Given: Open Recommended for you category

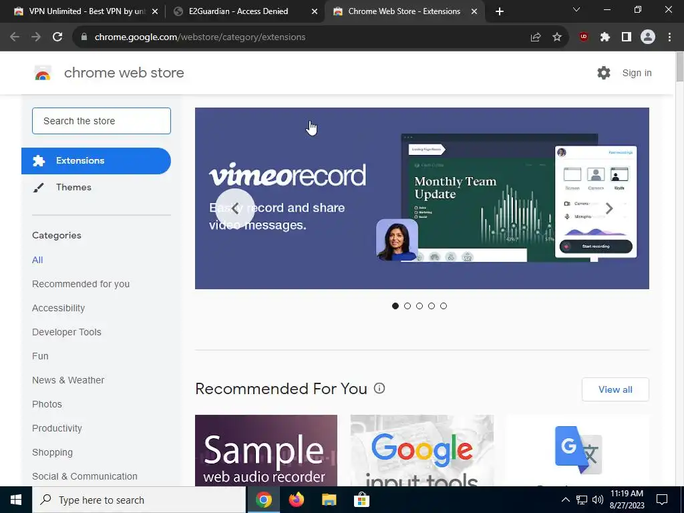Looking at the screenshot, I should (81, 284).
